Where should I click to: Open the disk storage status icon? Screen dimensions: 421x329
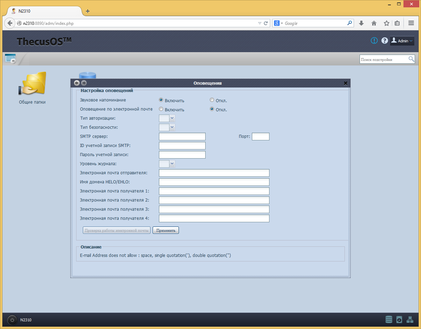[x=389, y=320]
